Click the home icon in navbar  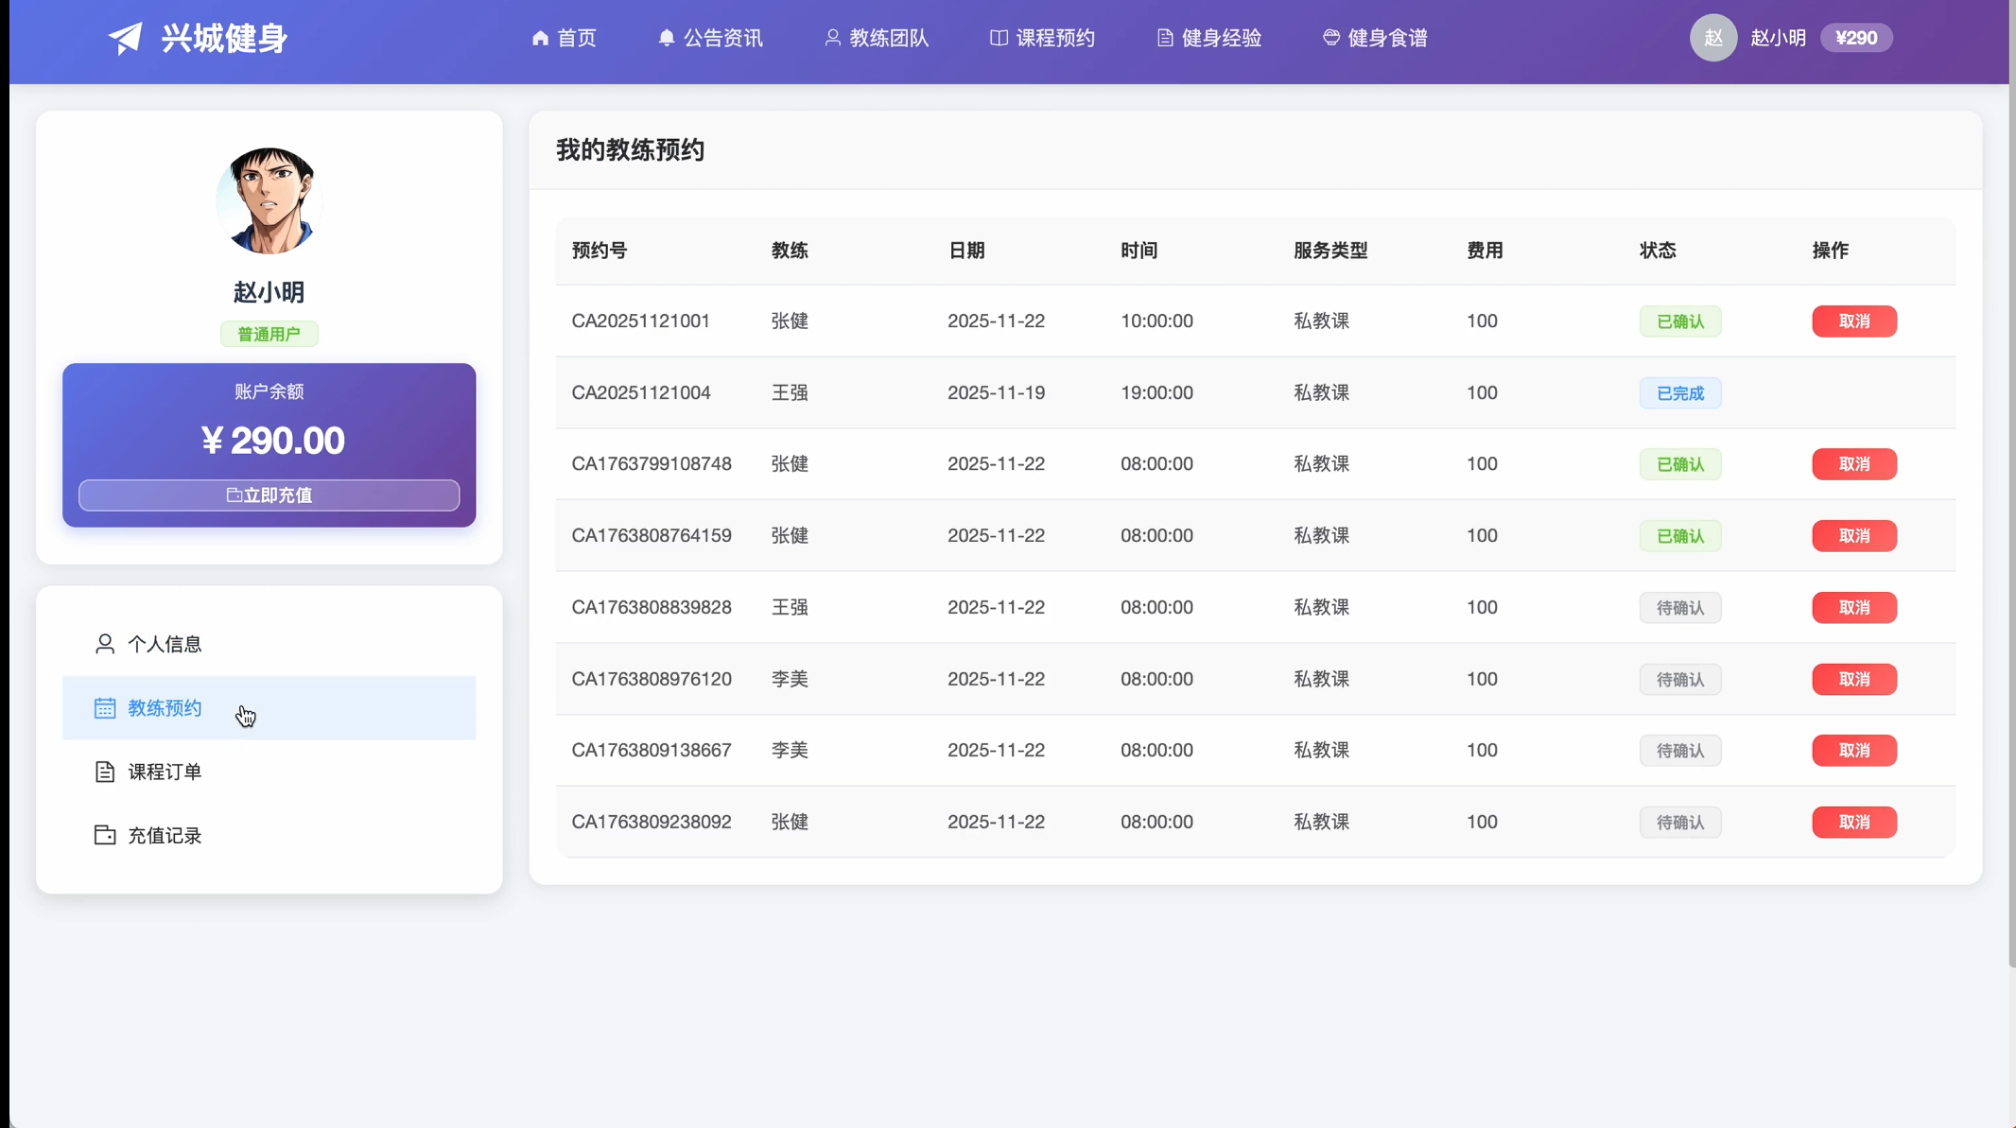540,38
